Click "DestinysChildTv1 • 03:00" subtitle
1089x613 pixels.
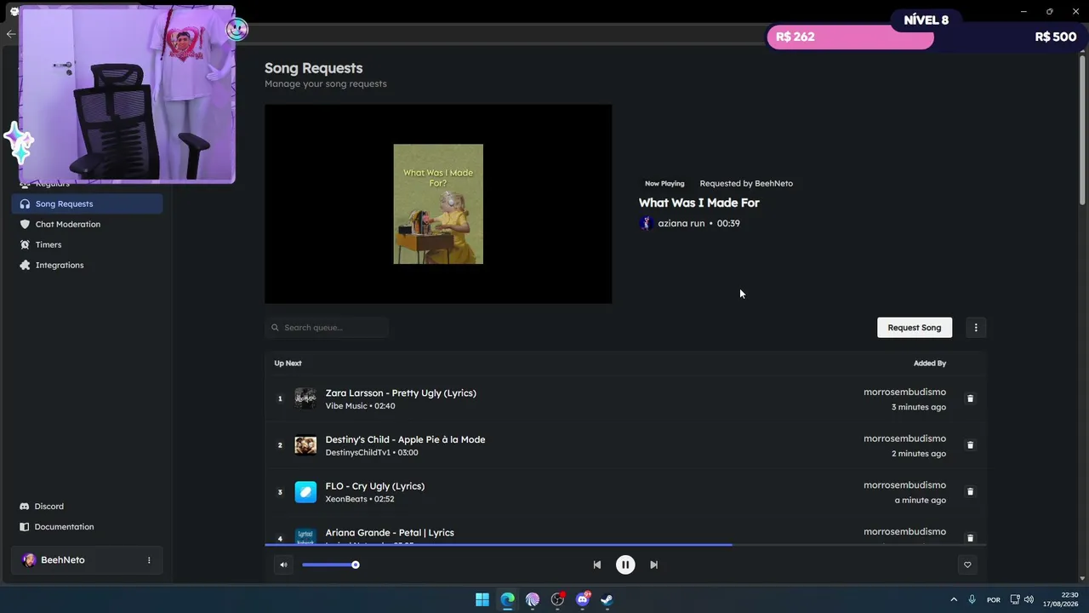(x=372, y=452)
